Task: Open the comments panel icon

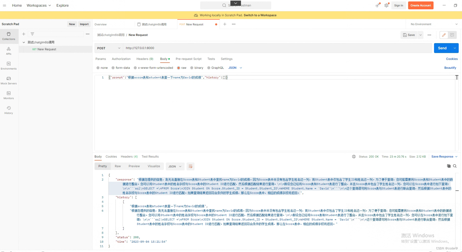Action: (x=452, y=35)
